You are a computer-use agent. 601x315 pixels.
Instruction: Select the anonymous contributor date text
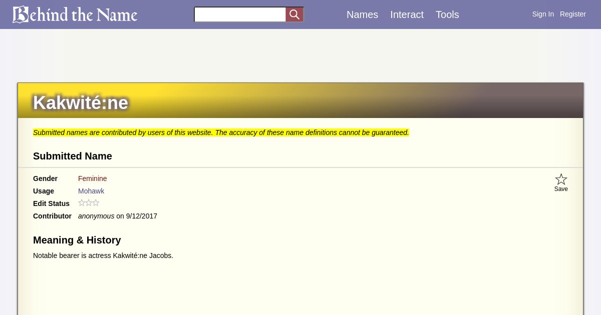pyautogui.click(x=118, y=216)
